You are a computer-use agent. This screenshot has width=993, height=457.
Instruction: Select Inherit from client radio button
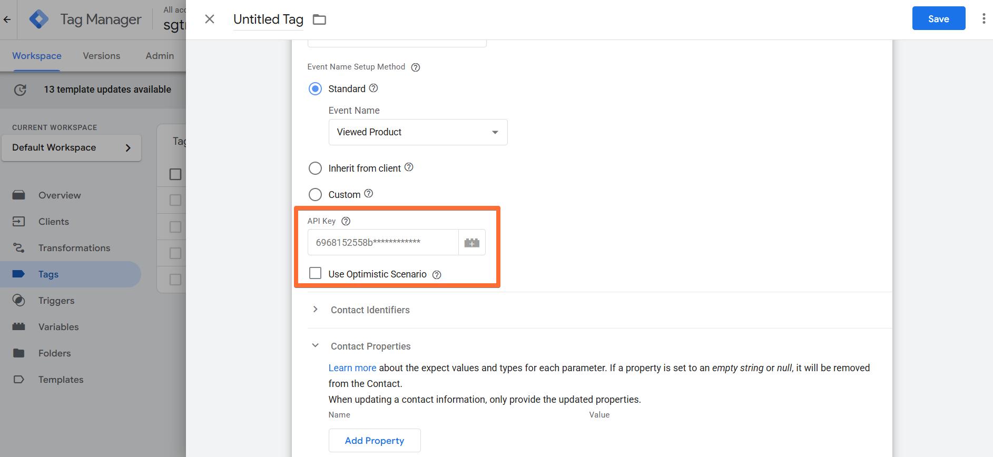[x=315, y=168]
